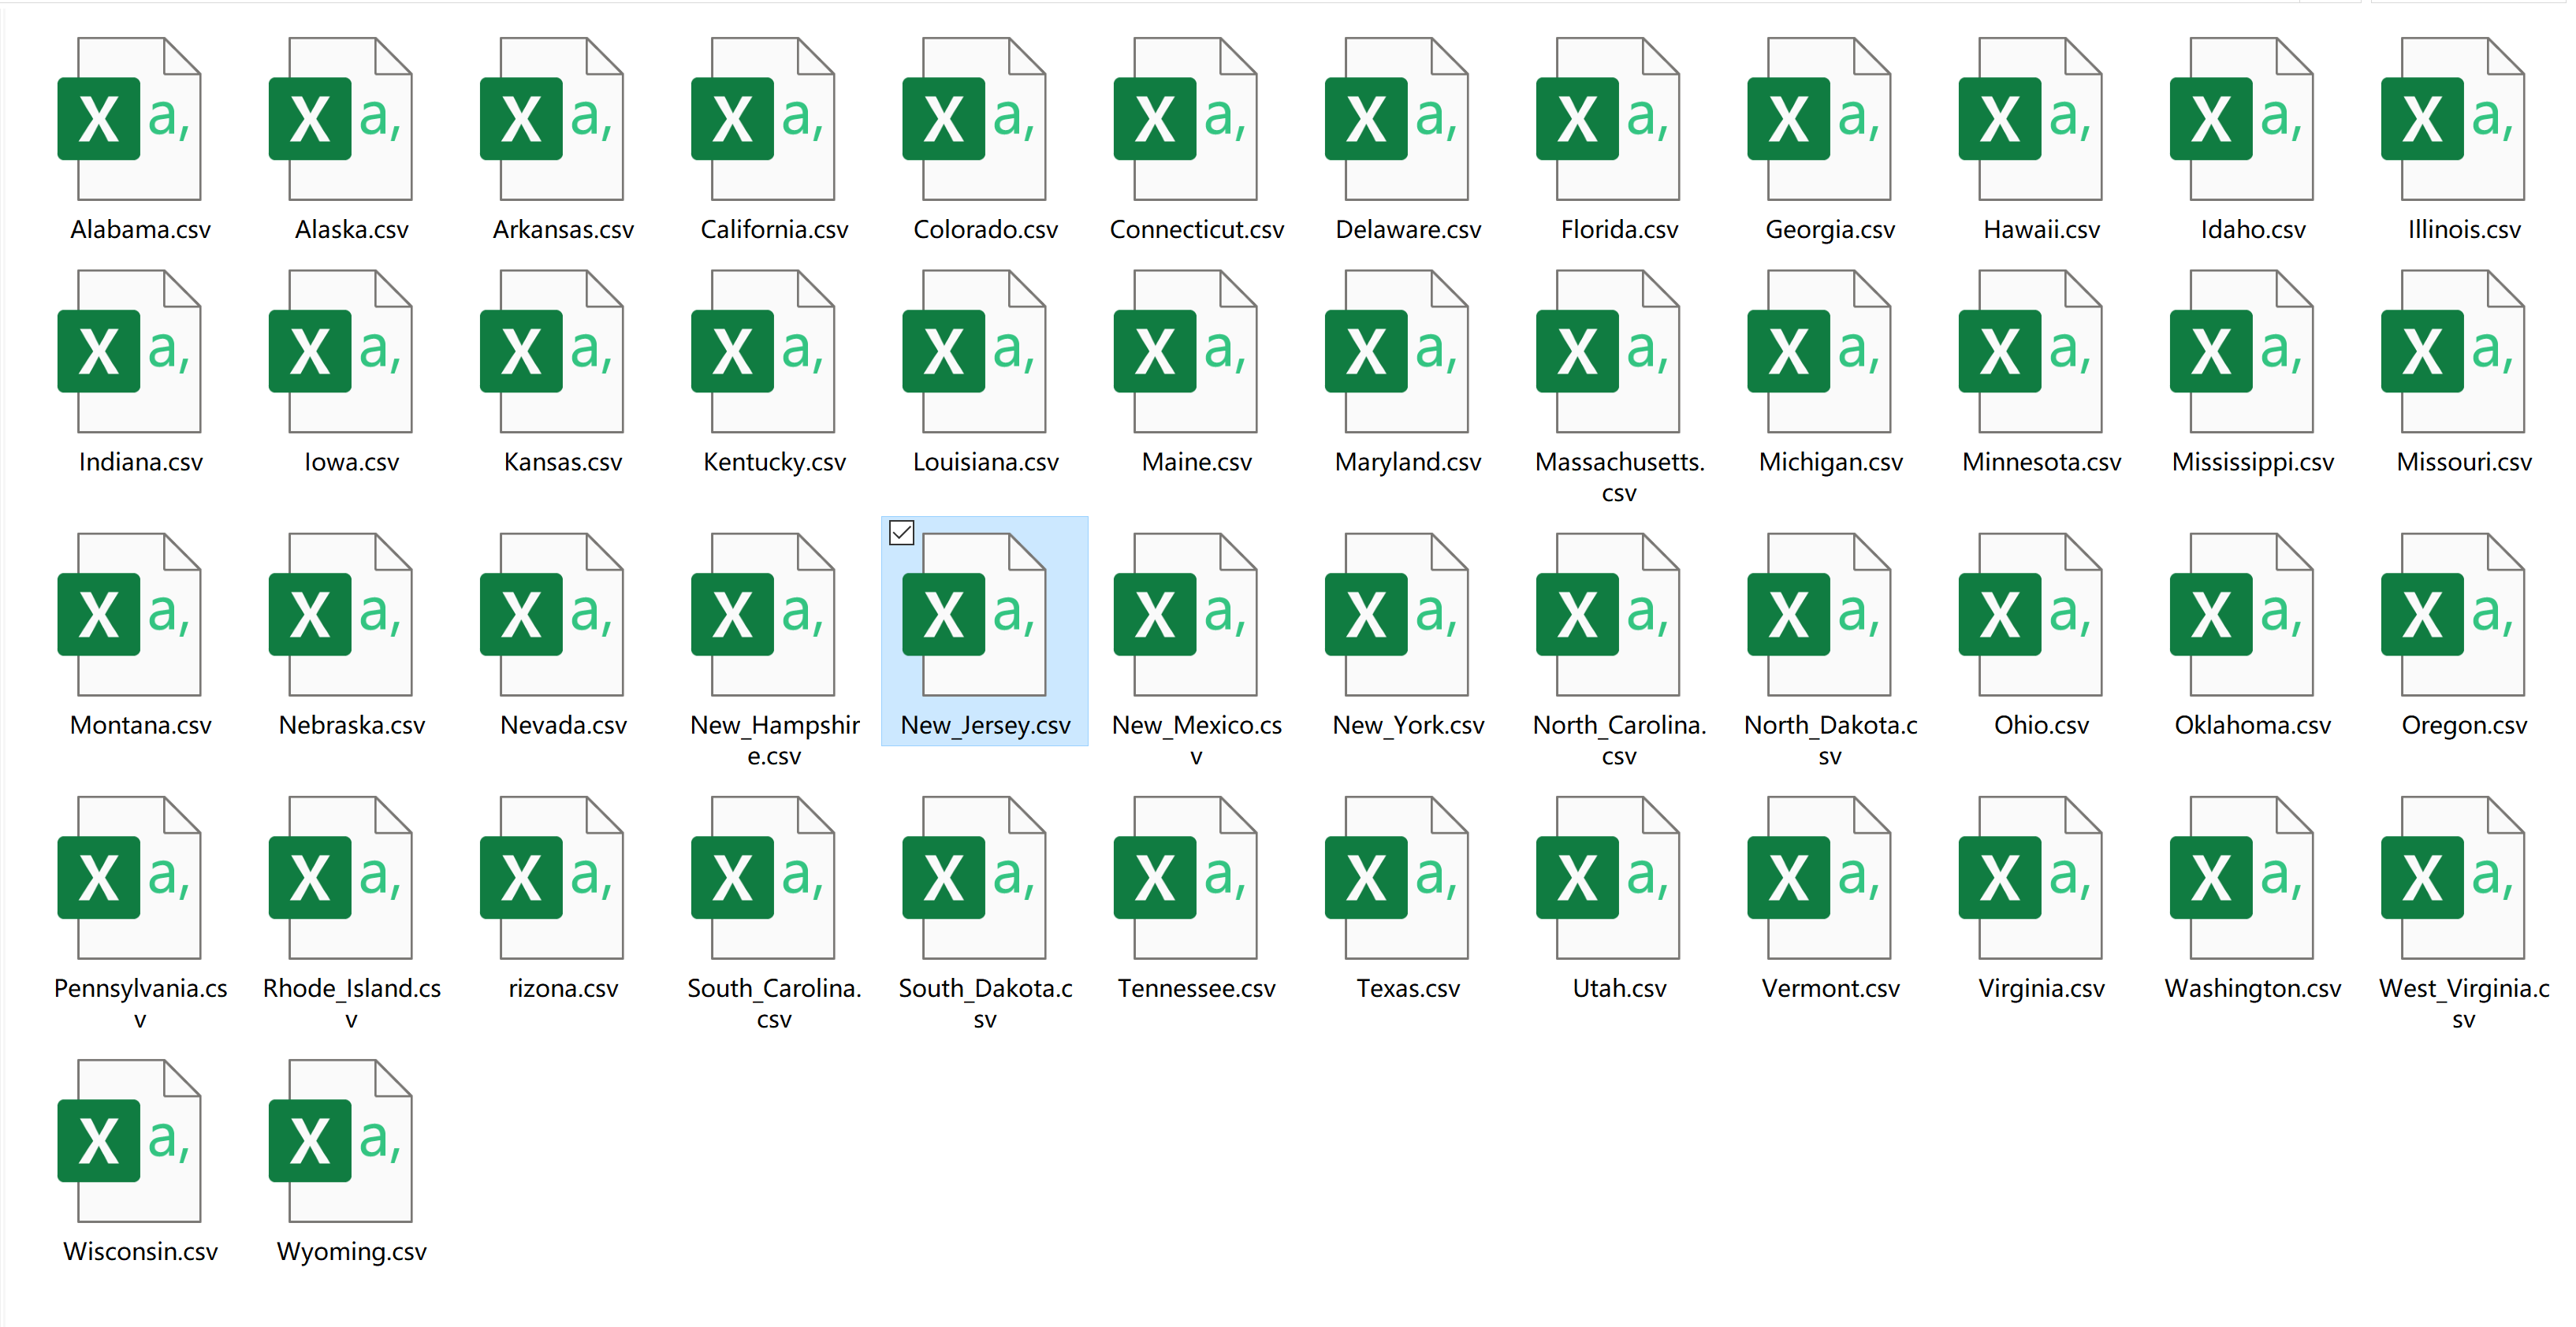Click the Florida.csv file icon
The width and height of the screenshot is (2576, 1327).
point(1608,119)
